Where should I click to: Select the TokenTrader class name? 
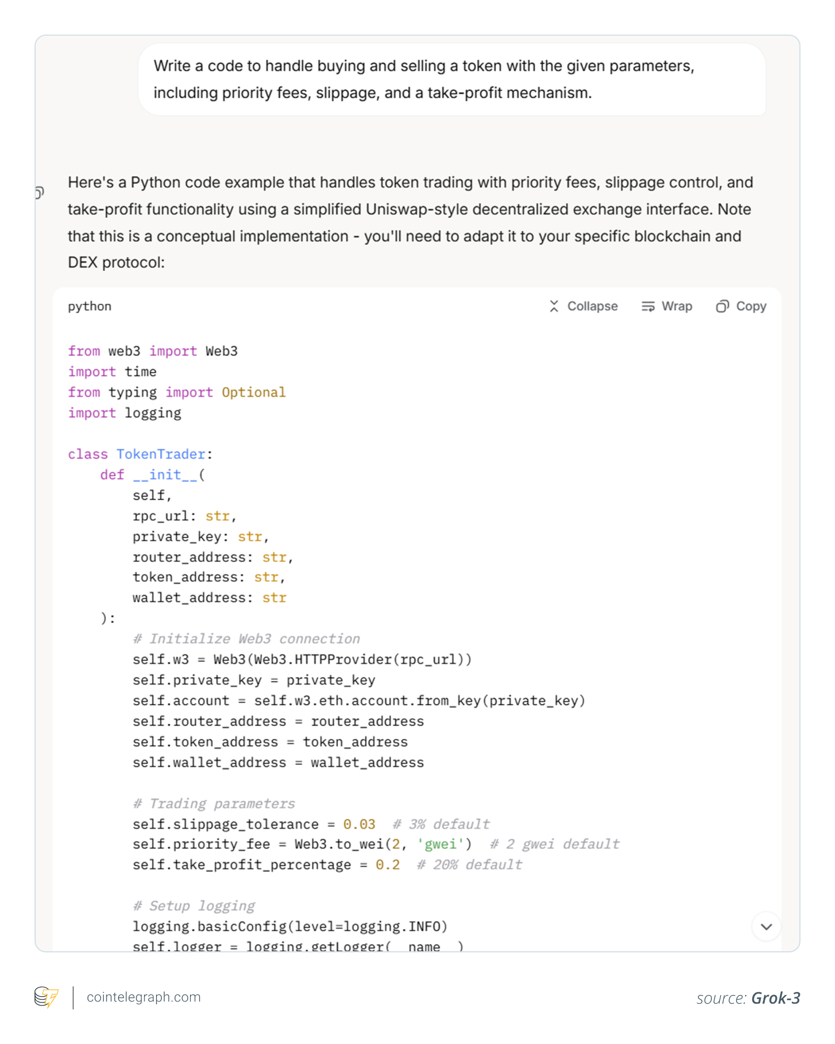[161, 454]
